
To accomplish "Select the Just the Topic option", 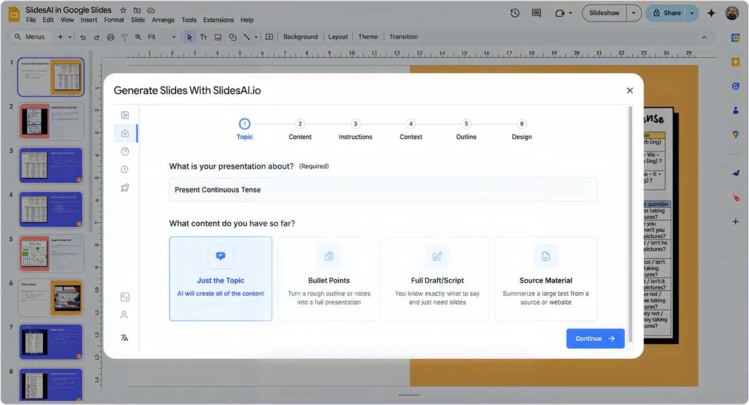I will pyautogui.click(x=220, y=278).
